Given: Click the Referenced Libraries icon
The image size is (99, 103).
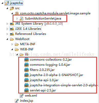Looking at the screenshot, I should click(x=12, y=34).
